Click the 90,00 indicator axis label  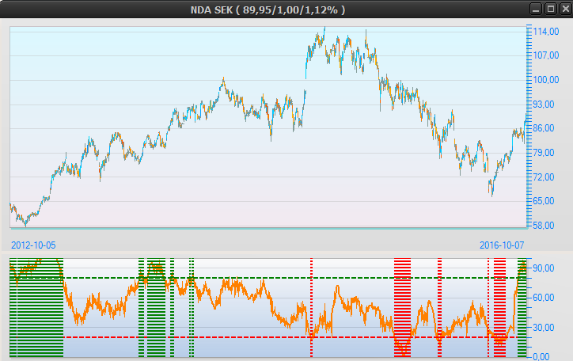coord(544,268)
